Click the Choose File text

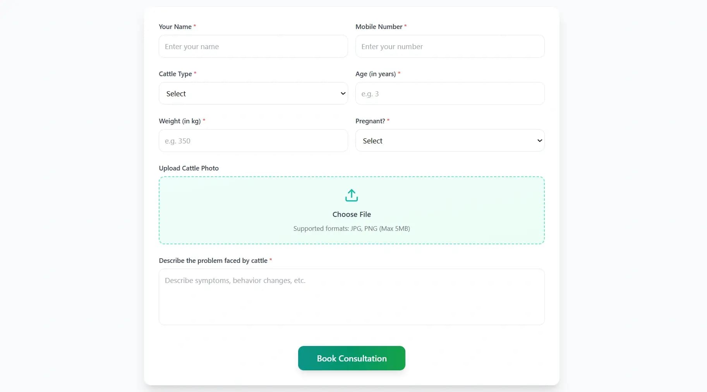(352, 214)
